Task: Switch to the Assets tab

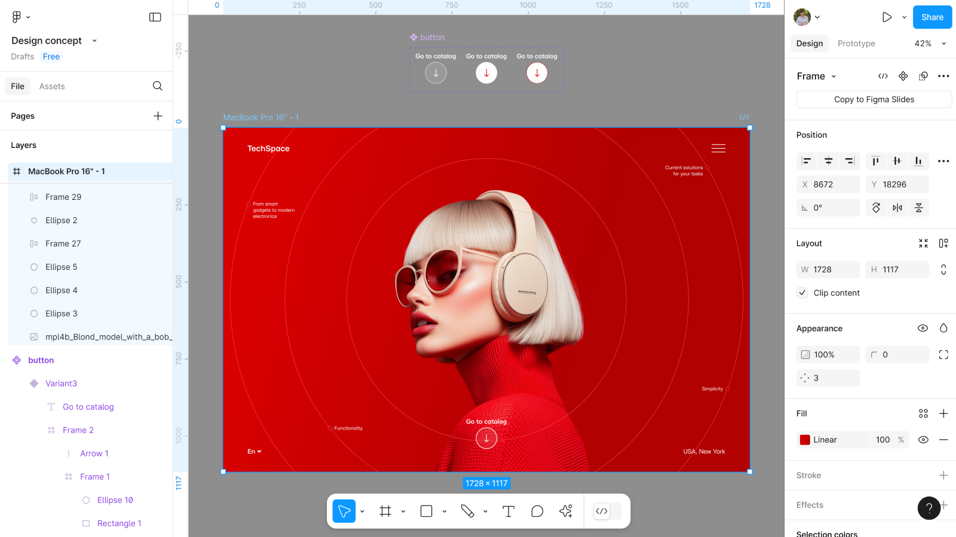Action: click(52, 87)
